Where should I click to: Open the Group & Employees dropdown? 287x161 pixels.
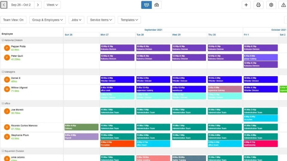point(48,20)
